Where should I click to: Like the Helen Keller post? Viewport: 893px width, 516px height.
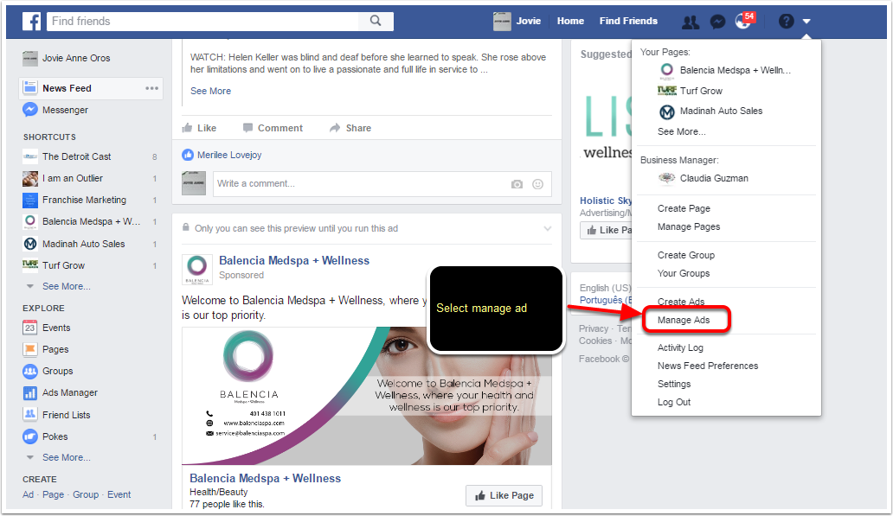coord(199,128)
